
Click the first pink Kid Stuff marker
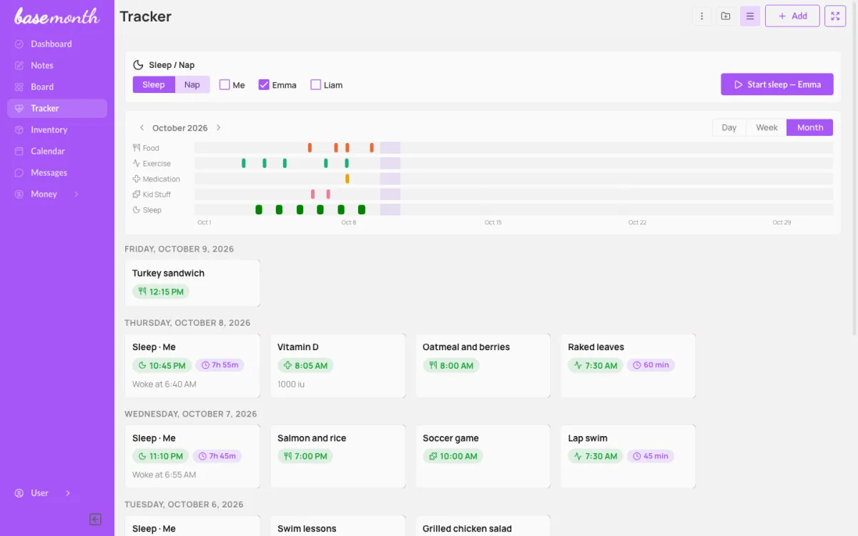pyautogui.click(x=312, y=194)
